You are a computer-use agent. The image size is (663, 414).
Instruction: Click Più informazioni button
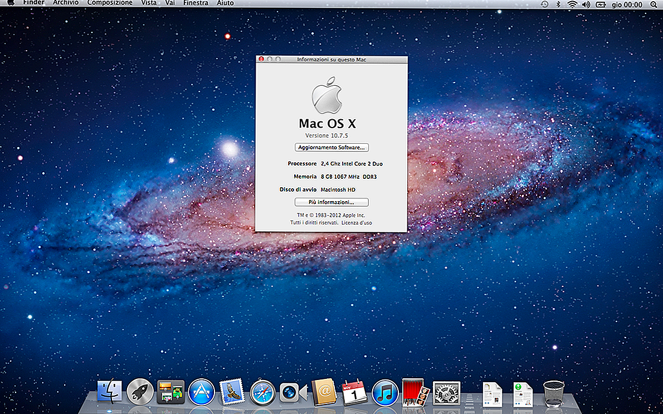click(x=331, y=202)
